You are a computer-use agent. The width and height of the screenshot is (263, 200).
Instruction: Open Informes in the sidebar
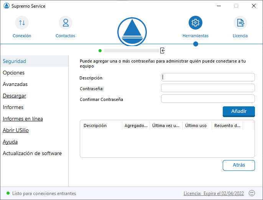(x=13, y=107)
